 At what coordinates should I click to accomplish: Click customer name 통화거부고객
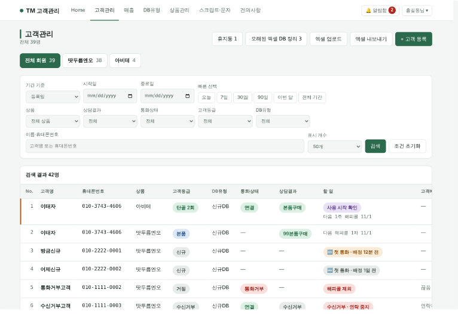coord(56,288)
